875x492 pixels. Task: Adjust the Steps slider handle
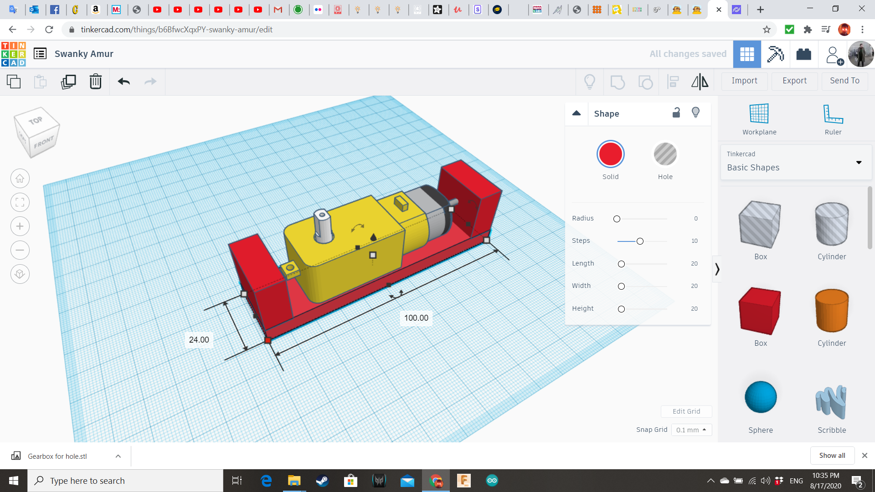click(x=640, y=241)
